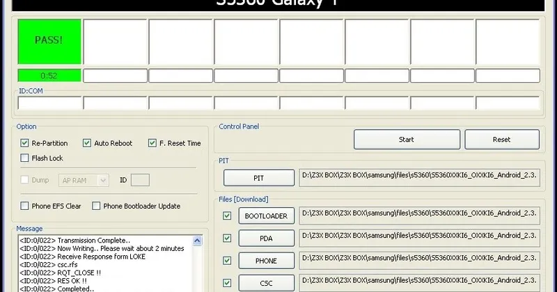Click the BOOTLOADER file button
557x292 pixels.
266,216
